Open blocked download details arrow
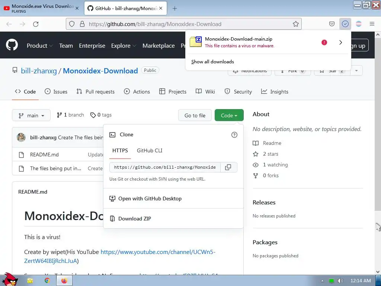Screen dimensions: 381x286 click(340, 42)
